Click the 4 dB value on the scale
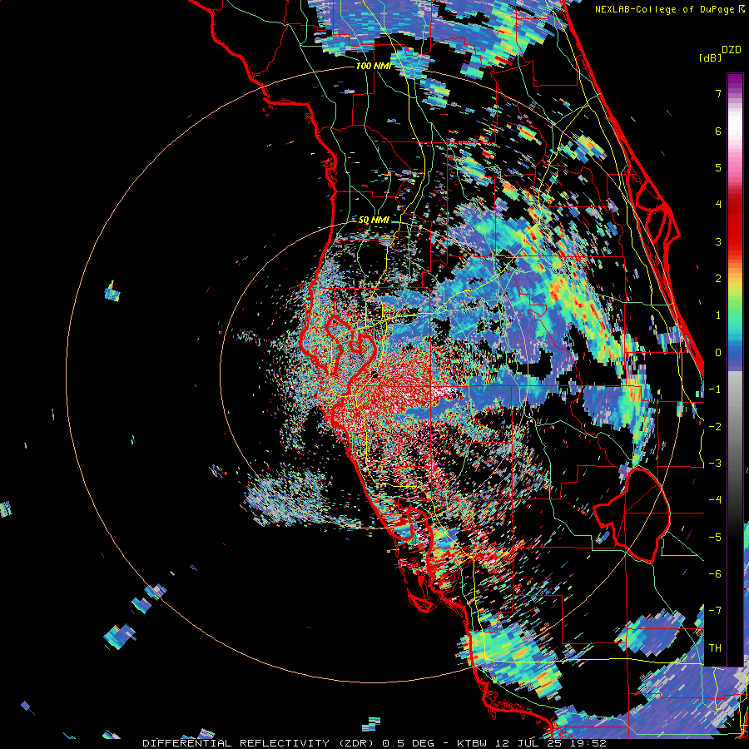 click(x=718, y=205)
